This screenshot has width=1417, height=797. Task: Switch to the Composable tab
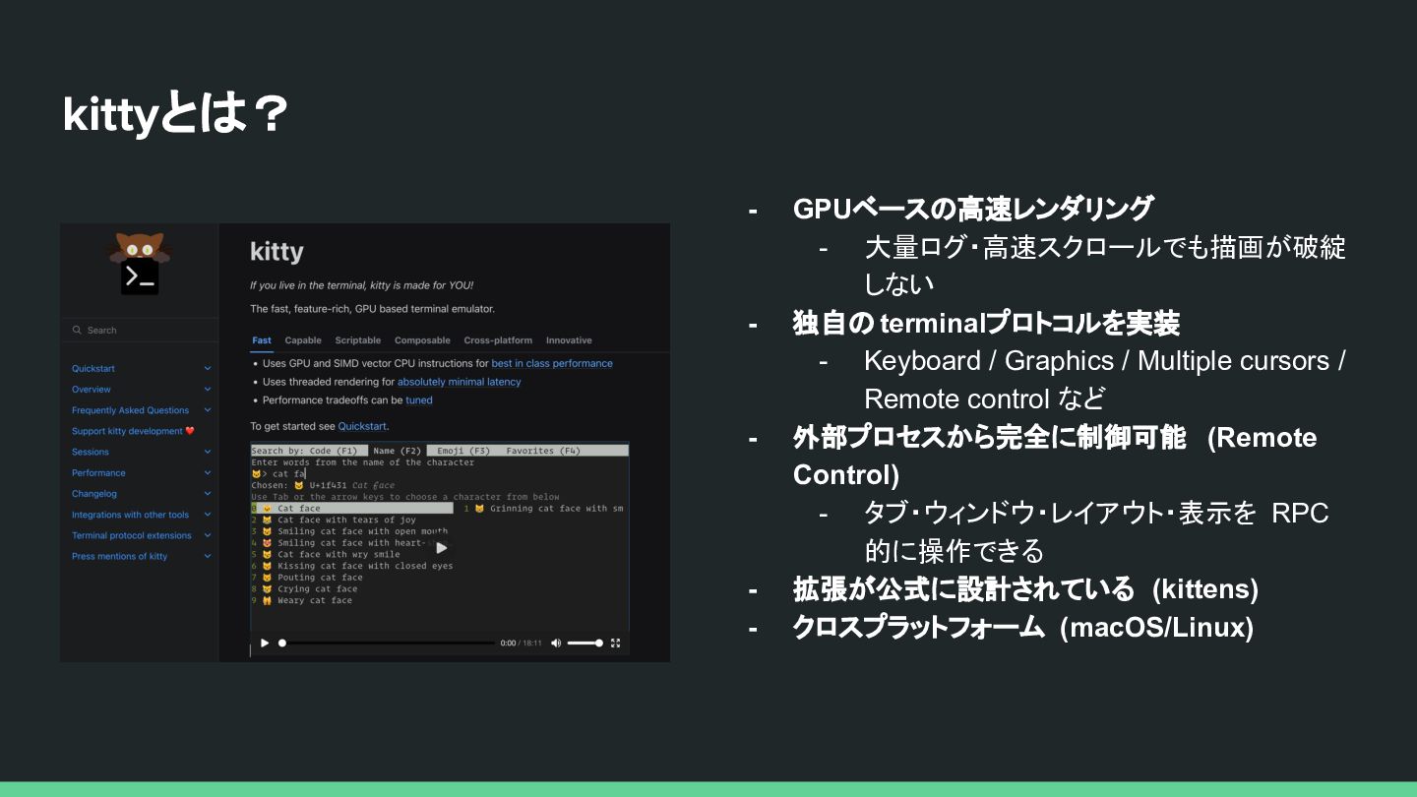pyautogui.click(x=422, y=340)
